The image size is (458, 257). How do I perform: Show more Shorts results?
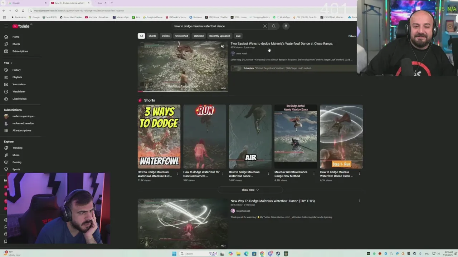[250, 190]
